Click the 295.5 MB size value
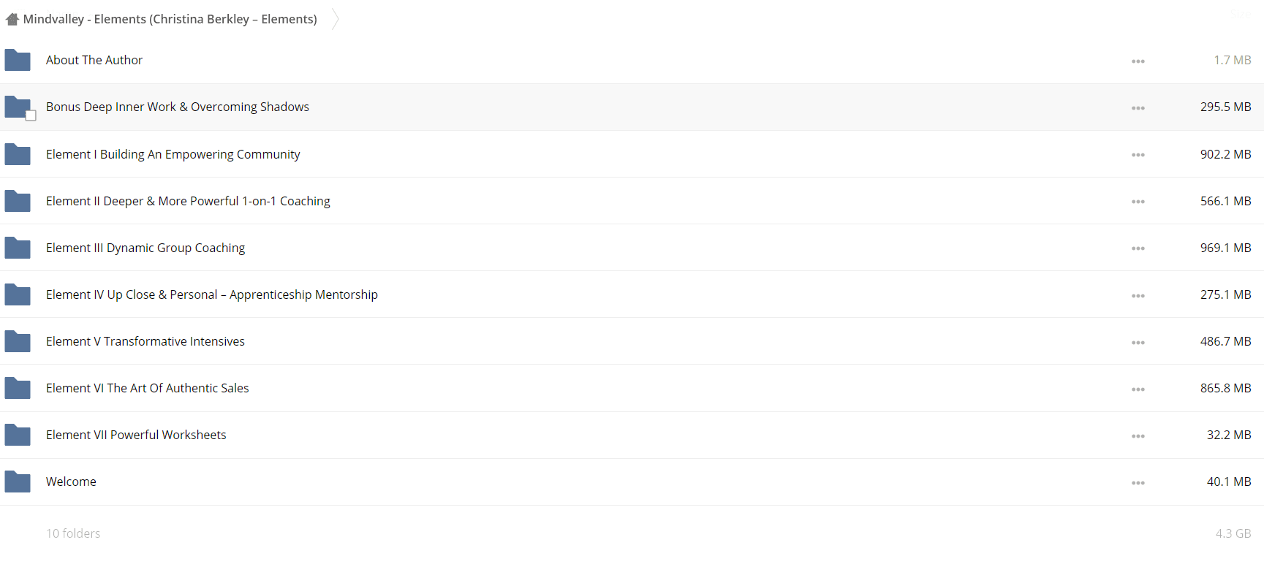This screenshot has height=567, width=1264. (x=1226, y=107)
